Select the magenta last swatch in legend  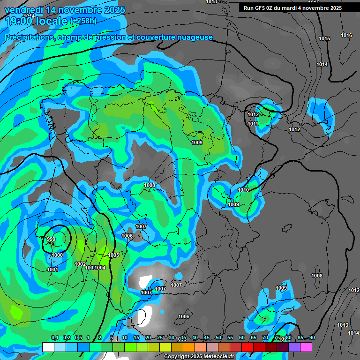(306, 347)
